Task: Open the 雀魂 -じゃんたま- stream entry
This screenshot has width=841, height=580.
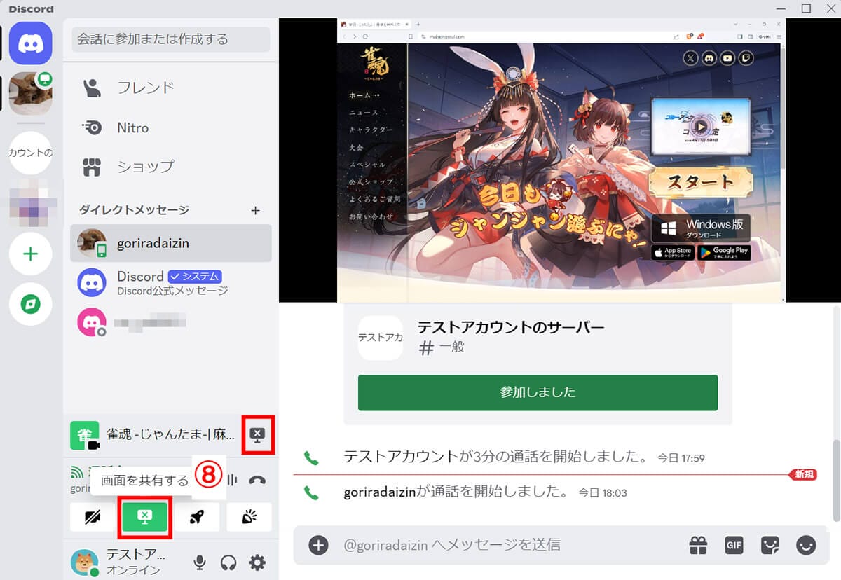Action: (x=154, y=435)
